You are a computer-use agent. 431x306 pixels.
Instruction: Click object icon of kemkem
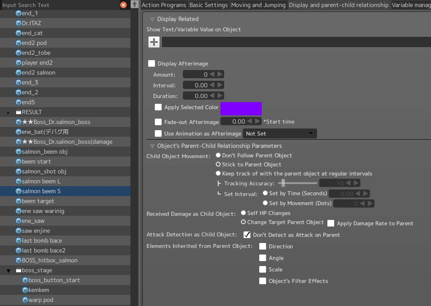25,290
